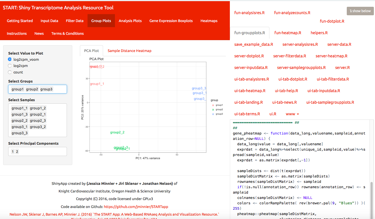Open the server-data.R file tab
Screen dimensions: 375x219
coord(339,44)
